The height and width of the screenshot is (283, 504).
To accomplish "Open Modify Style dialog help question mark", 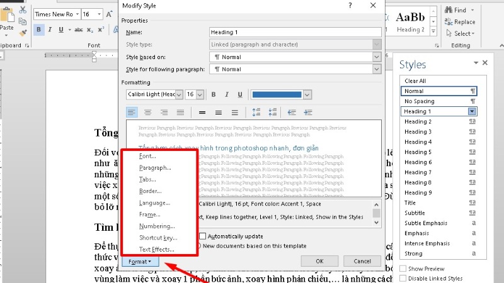I will (x=350, y=6).
